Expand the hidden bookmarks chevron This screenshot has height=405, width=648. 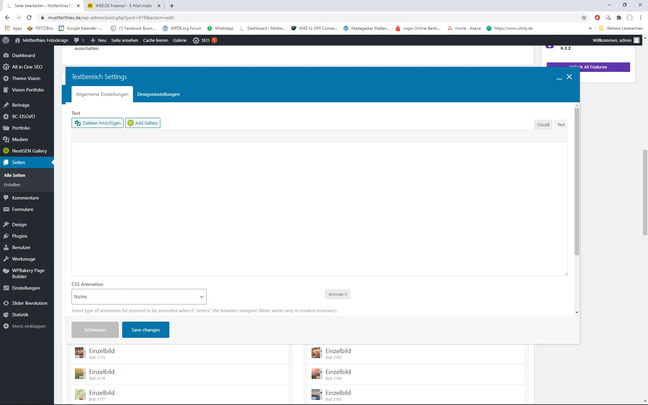(x=590, y=28)
